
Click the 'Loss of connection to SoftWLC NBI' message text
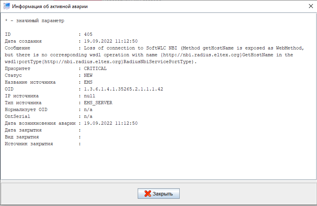(x=130, y=48)
